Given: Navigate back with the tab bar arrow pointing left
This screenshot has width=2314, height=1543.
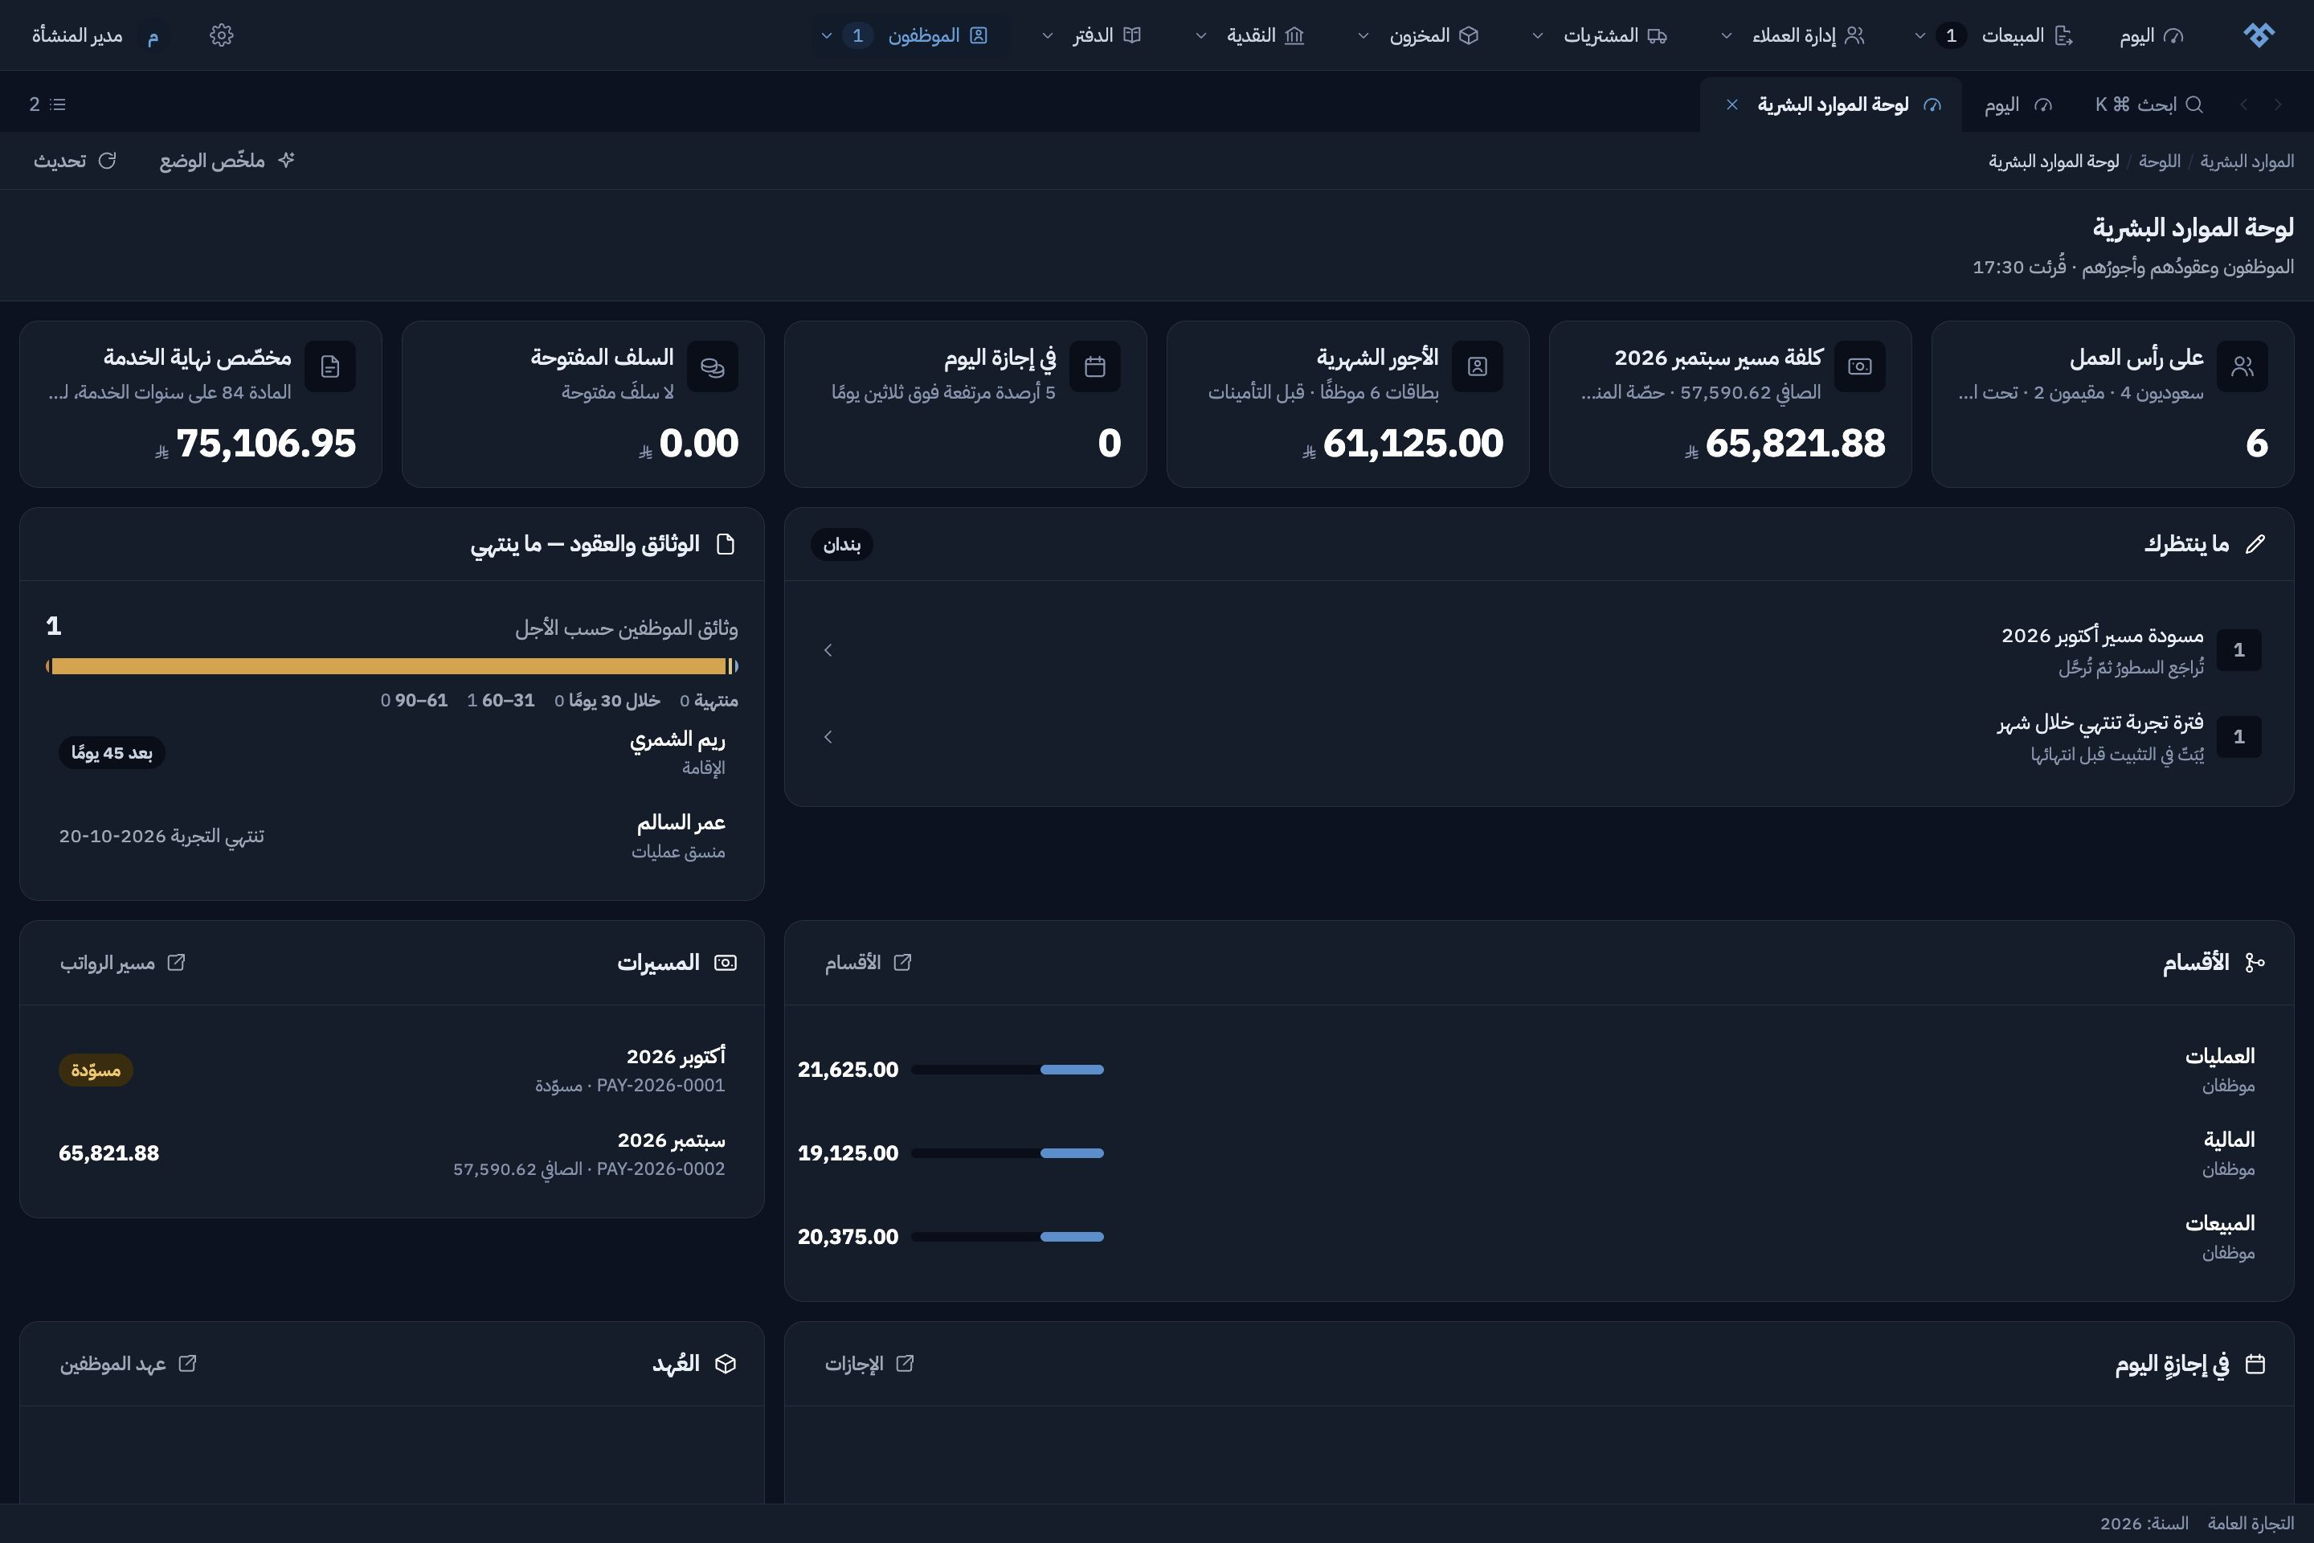Looking at the screenshot, I should tap(2243, 104).
